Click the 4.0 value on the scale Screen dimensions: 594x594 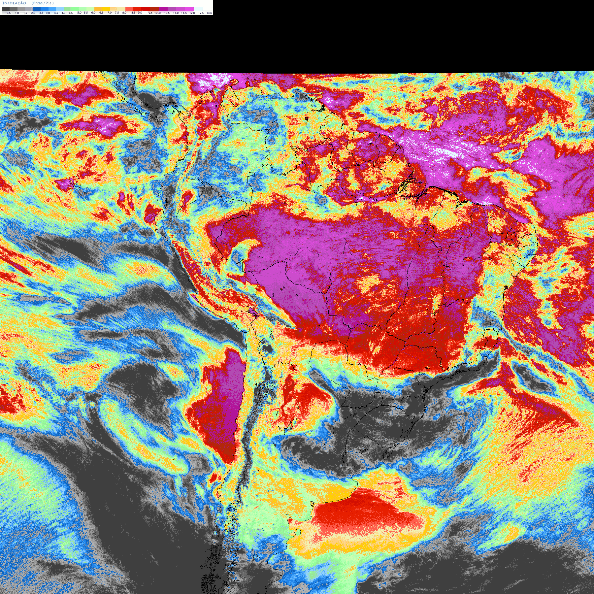63,13
